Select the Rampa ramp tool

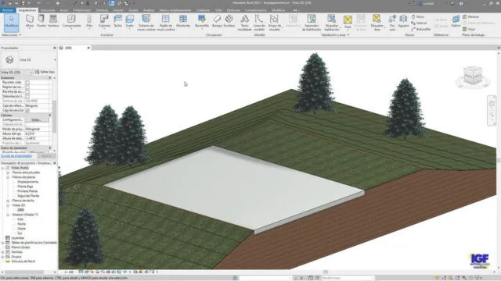point(217,21)
